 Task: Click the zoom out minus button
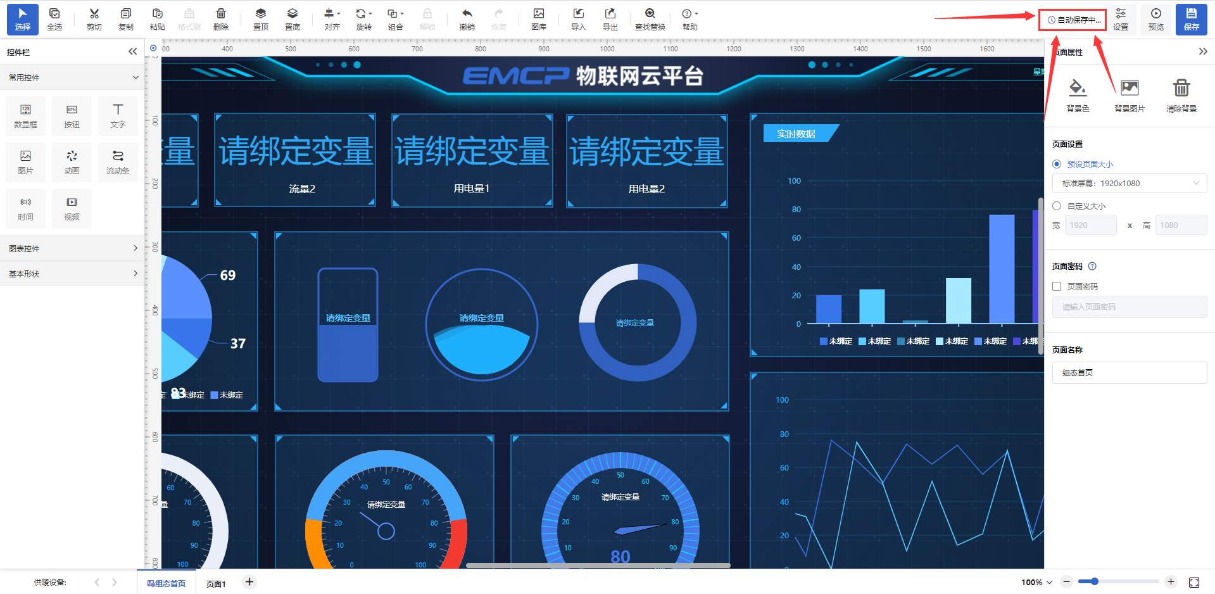point(1067,582)
